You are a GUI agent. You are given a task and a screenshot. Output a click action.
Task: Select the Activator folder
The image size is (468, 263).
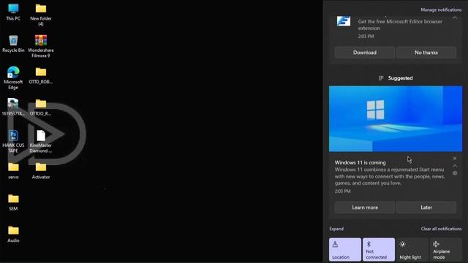41,170
